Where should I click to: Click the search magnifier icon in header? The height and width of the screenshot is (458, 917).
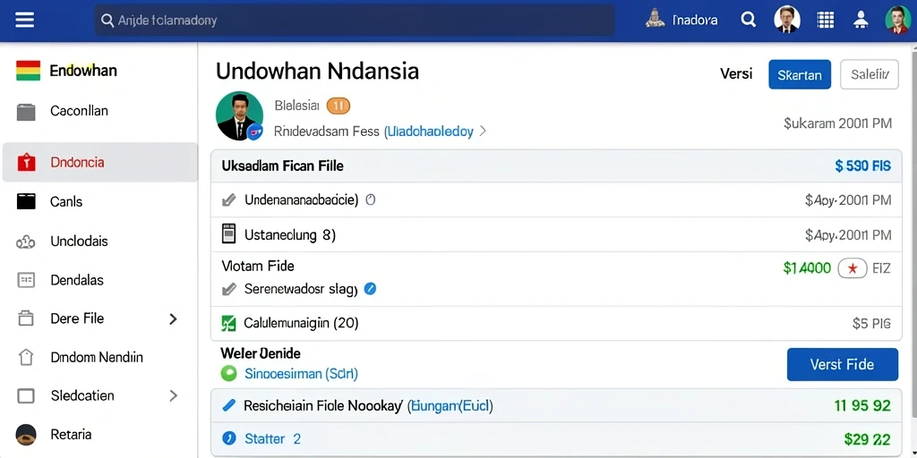point(748,20)
